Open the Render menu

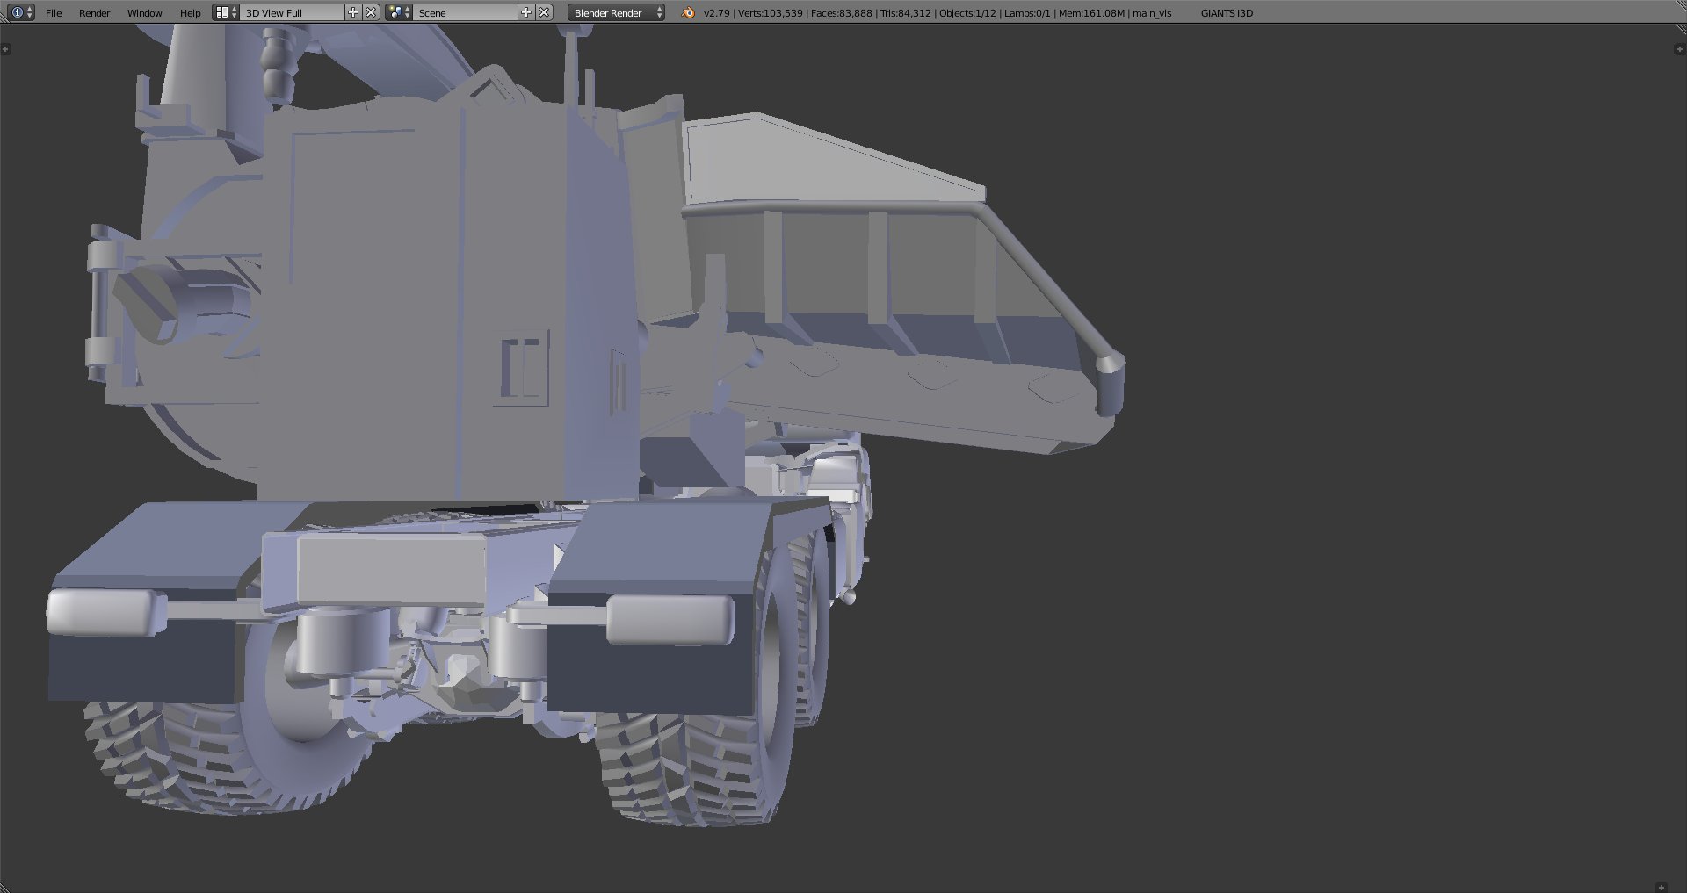94,13
